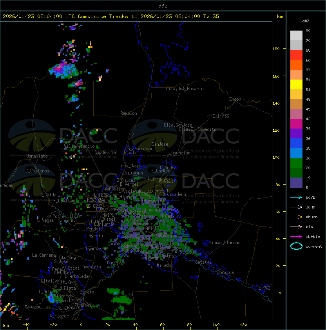Click the 'Clla.del_Rosario' map label
The height and width of the screenshot is (330, 326).
click(x=185, y=89)
